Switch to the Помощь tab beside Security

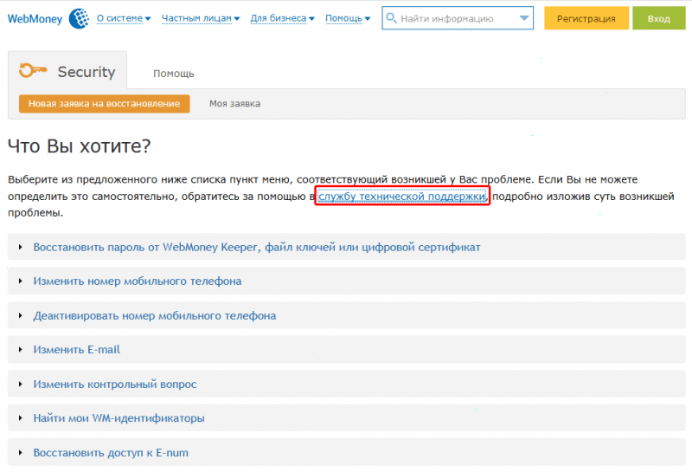pyautogui.click(x=174, y=74)
